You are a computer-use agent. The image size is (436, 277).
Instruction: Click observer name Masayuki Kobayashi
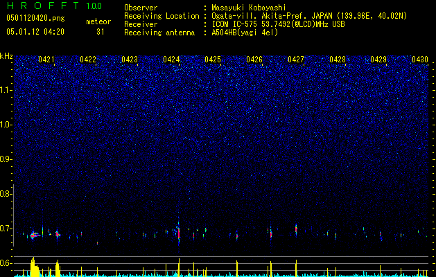[249, 8]
